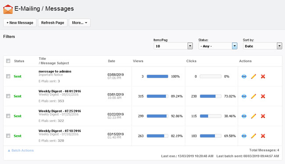Click the Title / Message Subject column header
Image resolution: width=285 pixels, height=164 pixels.
54,61
